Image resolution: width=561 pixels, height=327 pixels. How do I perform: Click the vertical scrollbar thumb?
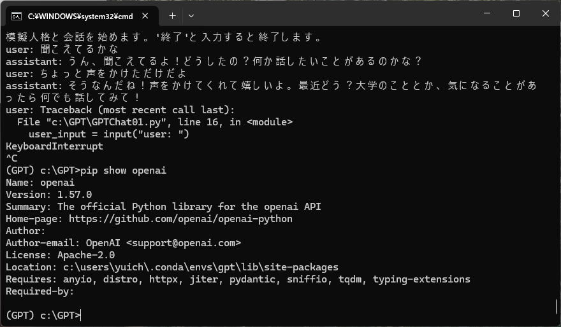coord(557,307)
